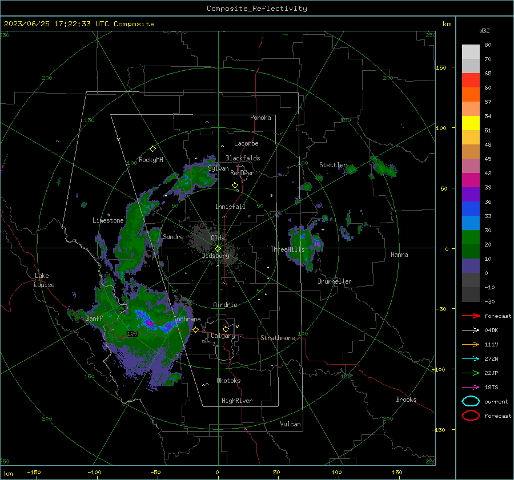Click the 04DK legend label
Image resolution: width=514 pixels, height=480 pixels.
point(491,330)
